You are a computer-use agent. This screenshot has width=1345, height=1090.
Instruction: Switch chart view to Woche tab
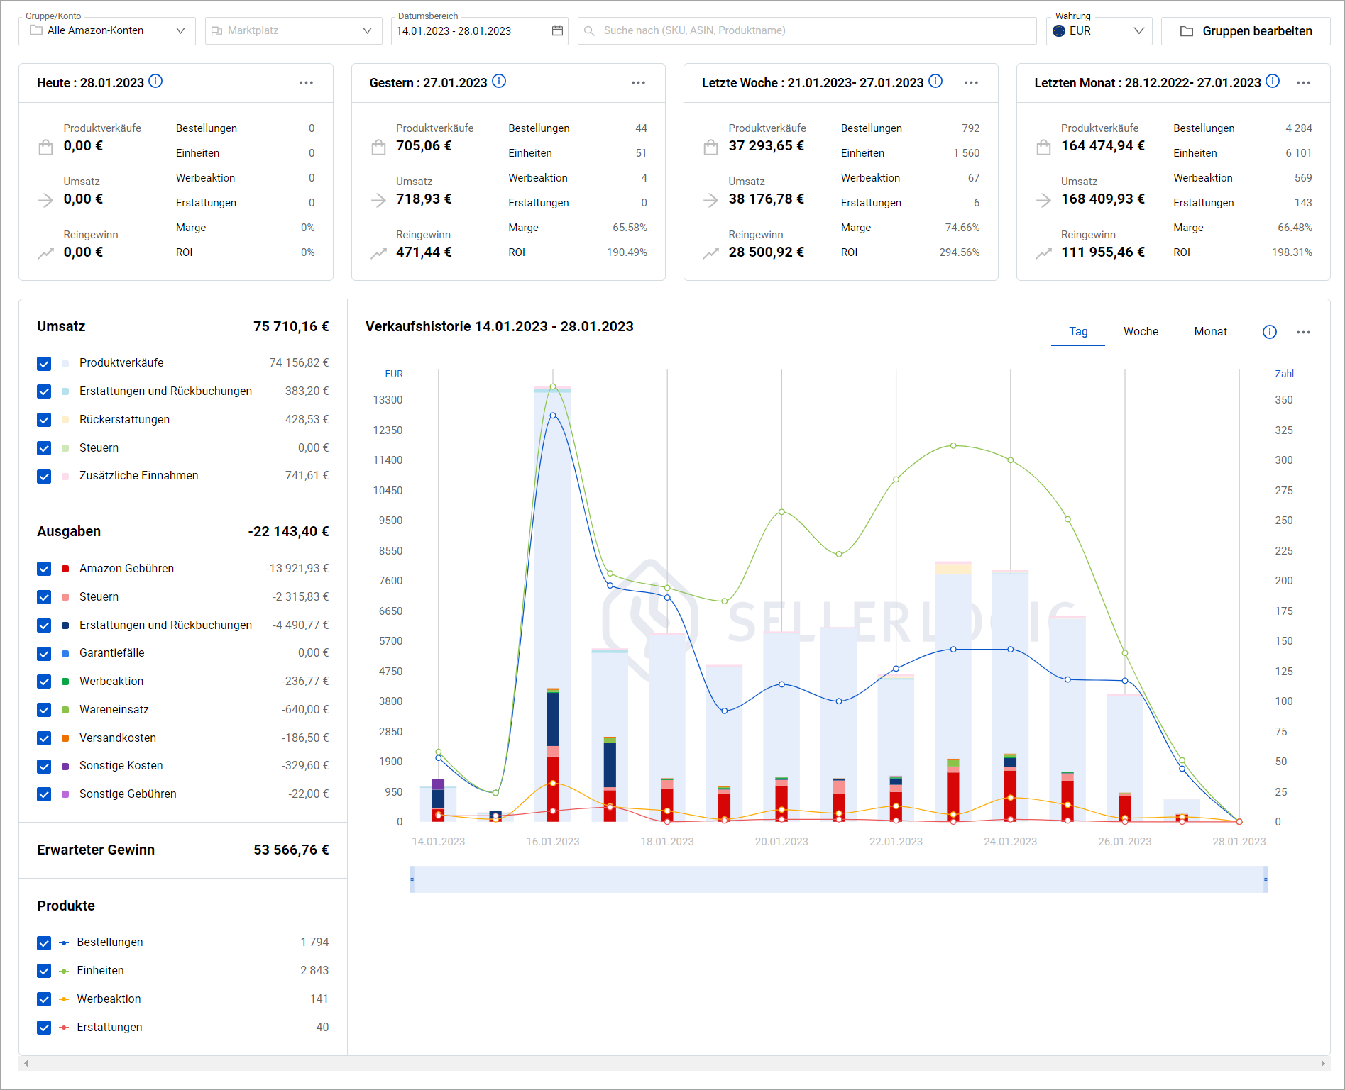[x=1141, y=332]
